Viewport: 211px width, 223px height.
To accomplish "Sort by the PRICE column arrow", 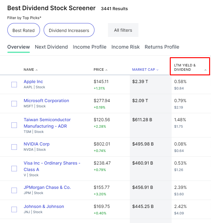I will [106, 70].
